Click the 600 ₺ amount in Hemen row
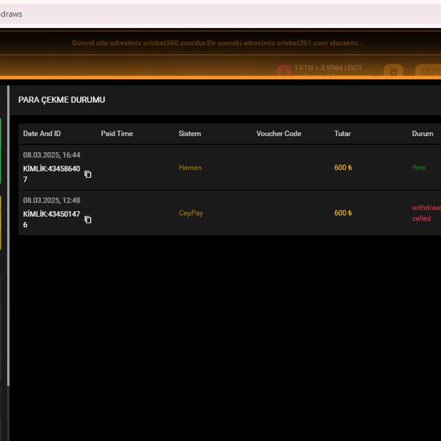This screenshot has height=441, width=441. tap(343, 168)
